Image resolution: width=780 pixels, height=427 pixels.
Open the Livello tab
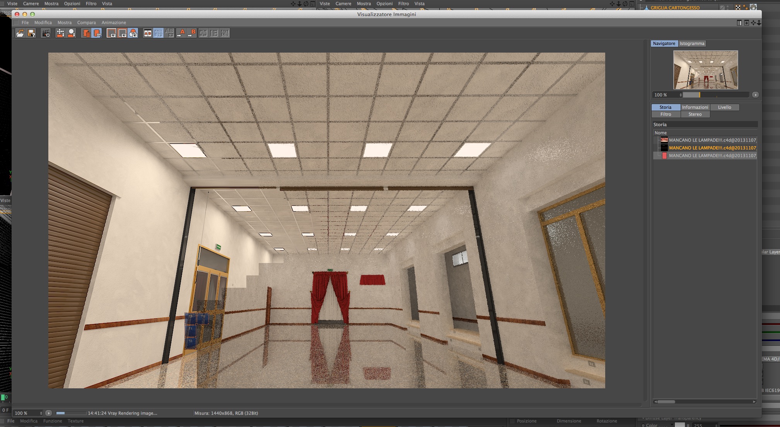point(724,107)
